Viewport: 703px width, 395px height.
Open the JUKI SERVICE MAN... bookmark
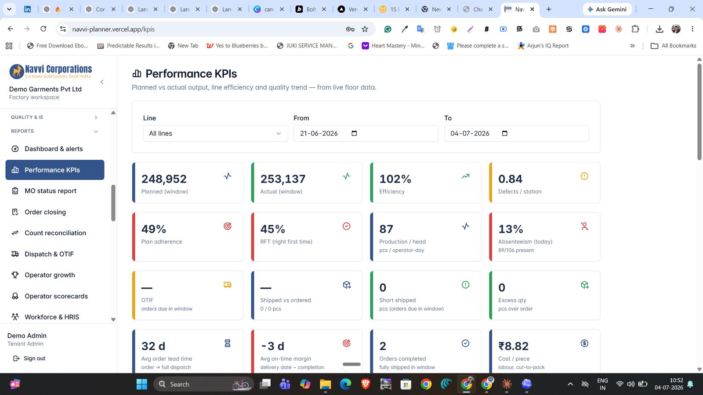(307, 46)
